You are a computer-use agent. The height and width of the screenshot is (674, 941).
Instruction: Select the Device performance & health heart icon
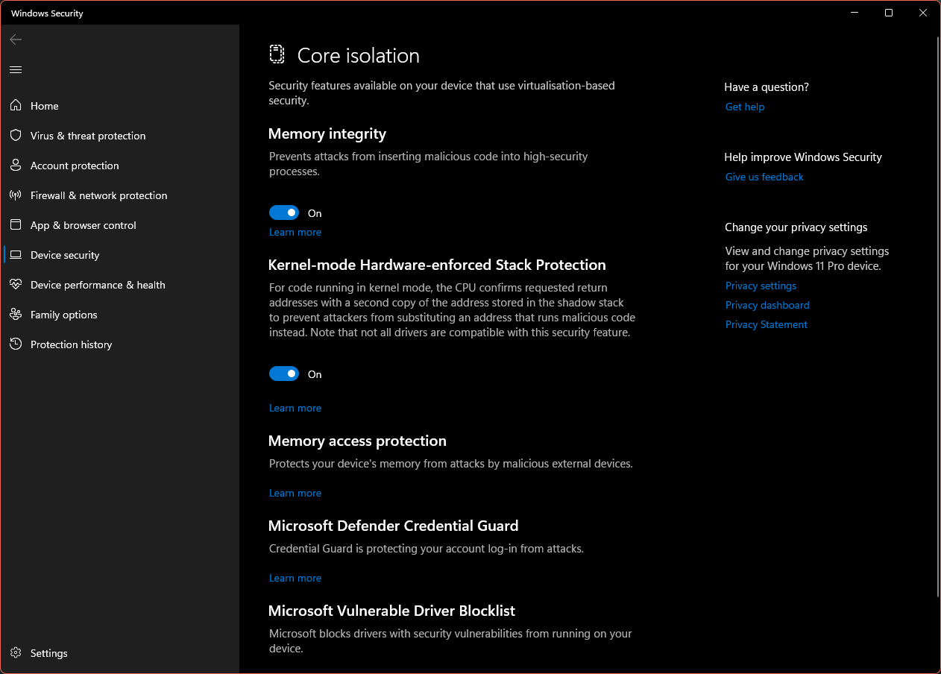[16, 285]
